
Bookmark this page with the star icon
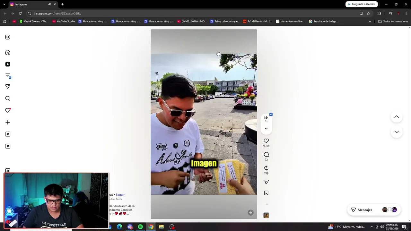click(x=368, y=13)
